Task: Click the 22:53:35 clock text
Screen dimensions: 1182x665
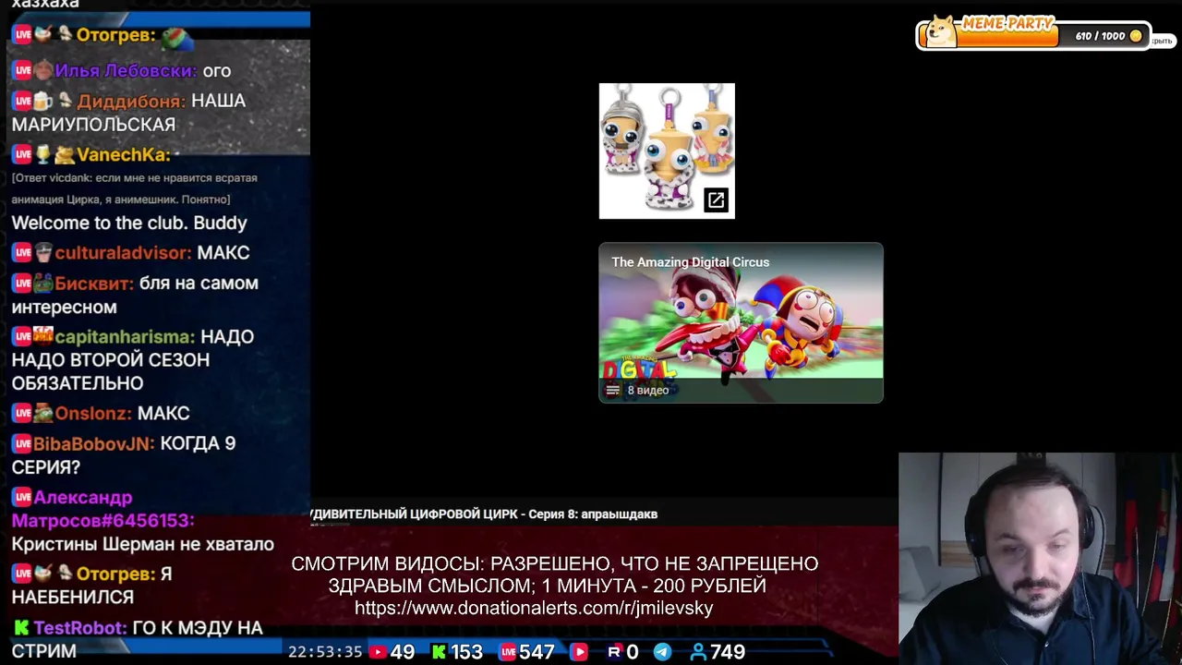Action: (325, 652)
